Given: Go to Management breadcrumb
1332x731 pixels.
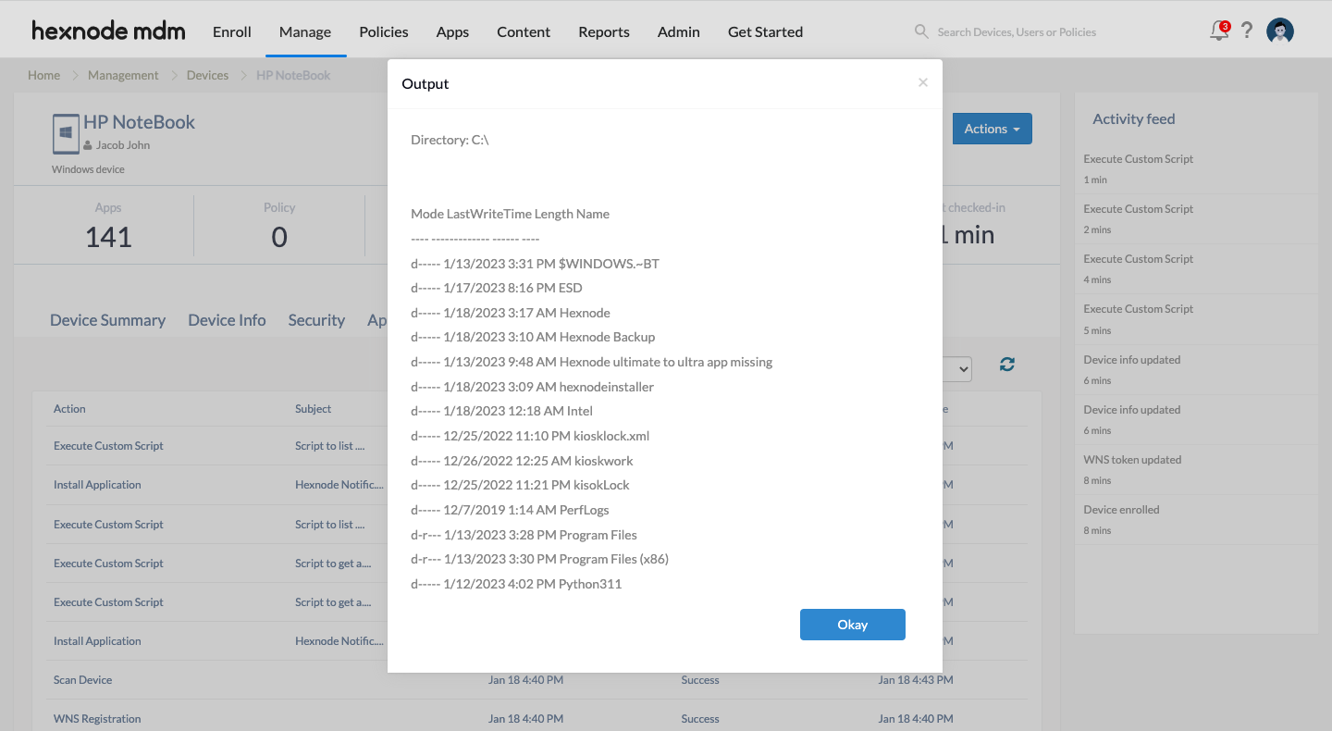Looking at the screenshot, I should 123,75.
